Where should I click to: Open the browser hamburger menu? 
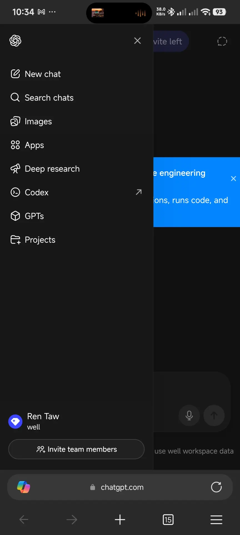click(x=216, y=520)
